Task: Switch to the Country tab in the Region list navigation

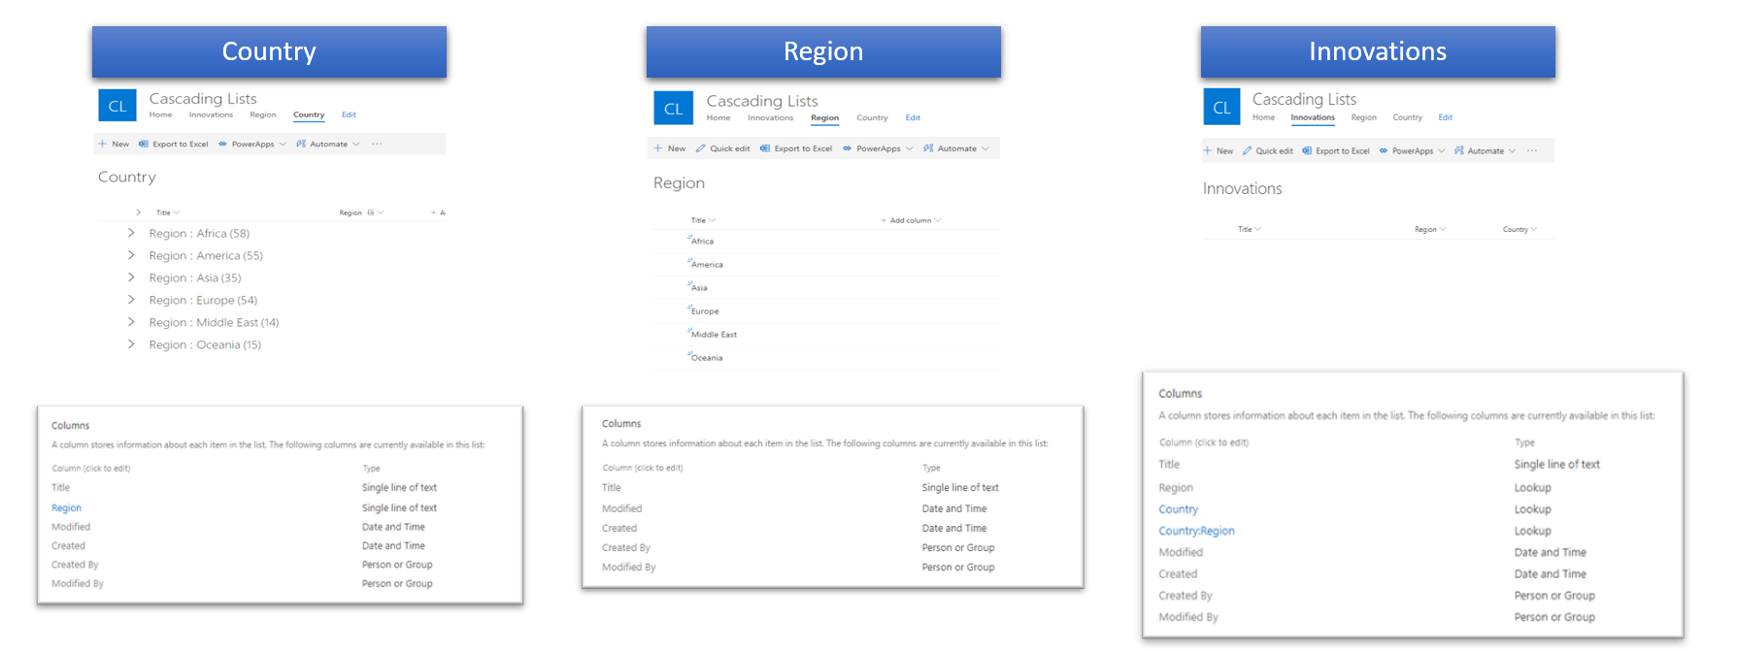Action: (x=872, y=117)
